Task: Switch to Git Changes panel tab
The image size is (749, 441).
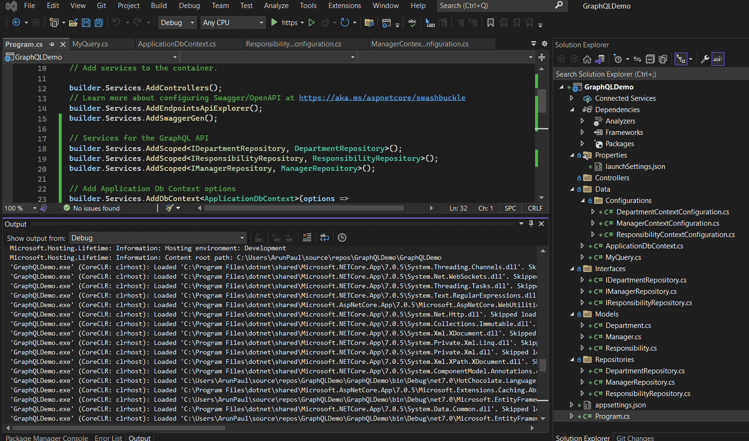Action: [634, 438]
